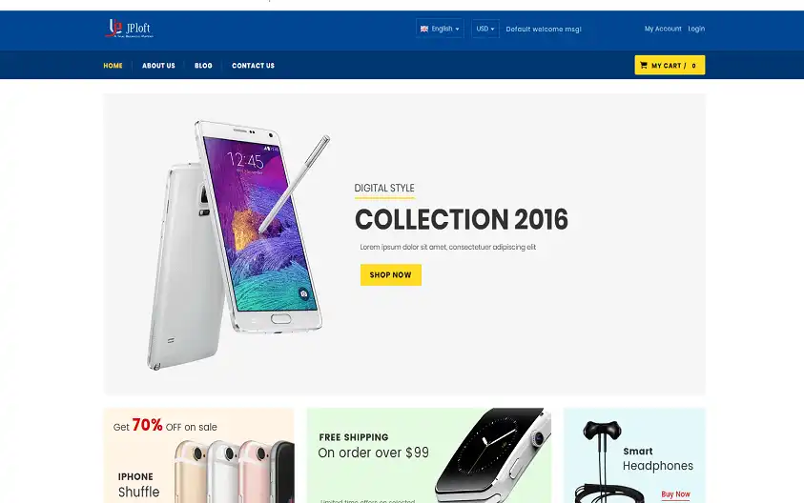Click the UK flag icon
Viewport: 804px width, 503px height.
coord(424,30)
